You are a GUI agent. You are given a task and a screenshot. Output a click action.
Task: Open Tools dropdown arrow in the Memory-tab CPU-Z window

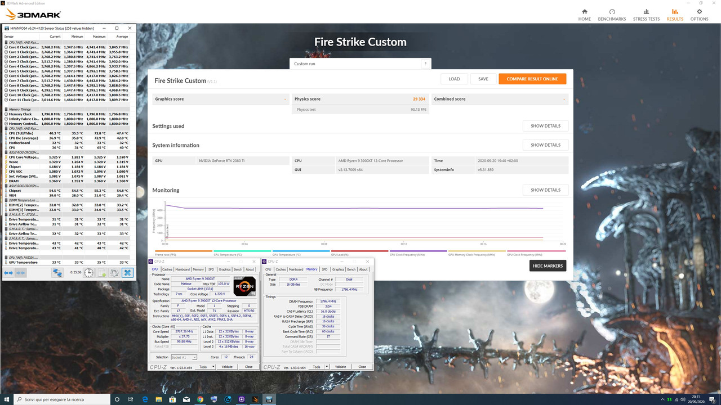coord(327,367)
